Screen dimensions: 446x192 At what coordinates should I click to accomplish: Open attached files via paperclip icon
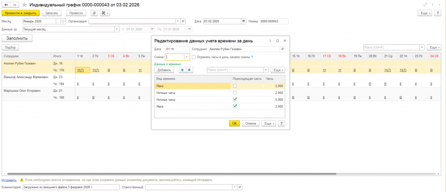pyautogui.click(x=94, y=13)
